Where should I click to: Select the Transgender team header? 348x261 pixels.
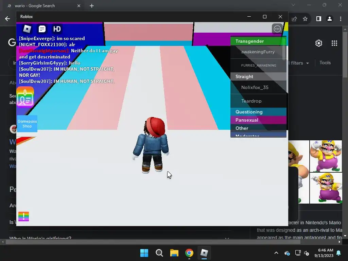(258, 41)
